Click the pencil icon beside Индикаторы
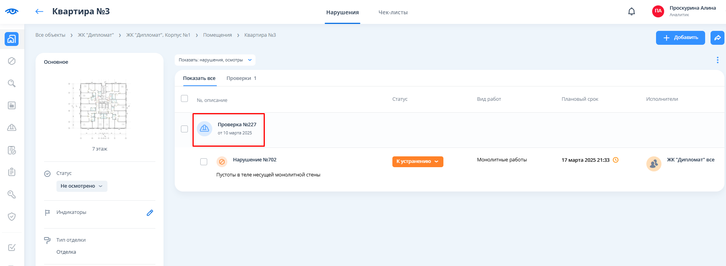 pos(150,213)
